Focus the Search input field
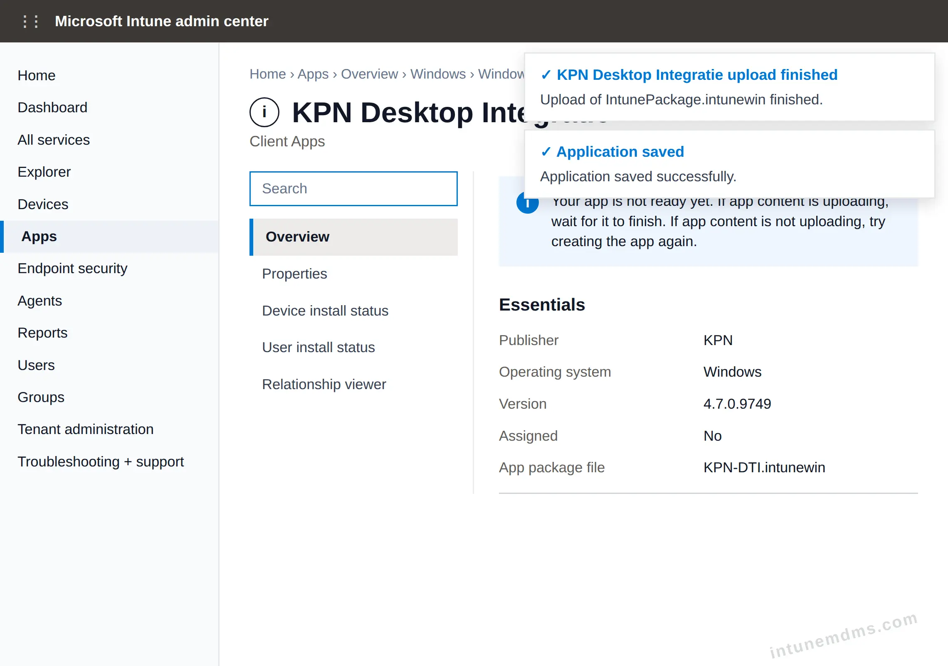The image size is (948, 666). (x=353, y=189)
